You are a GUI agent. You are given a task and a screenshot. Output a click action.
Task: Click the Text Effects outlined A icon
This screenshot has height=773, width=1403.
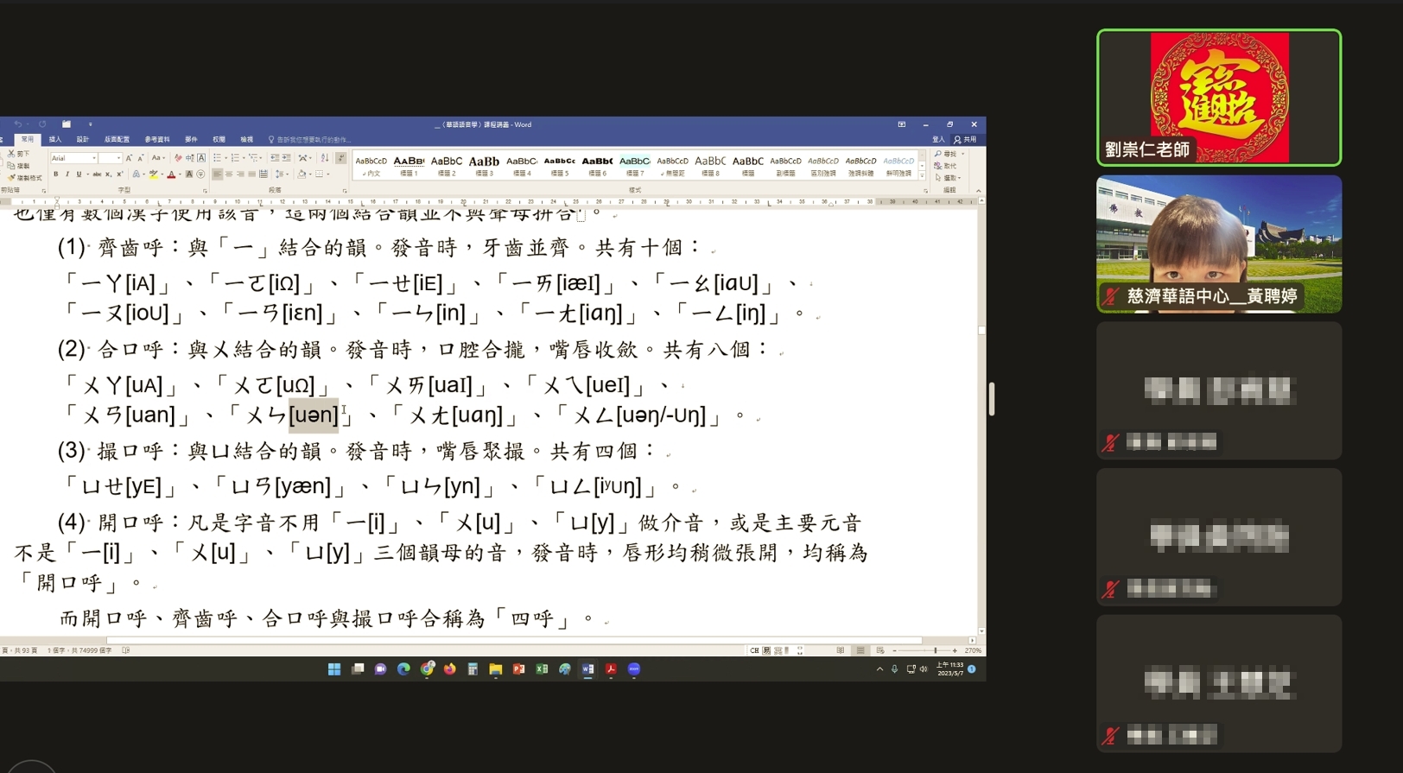pyautogui.click(x=136, y=174)
